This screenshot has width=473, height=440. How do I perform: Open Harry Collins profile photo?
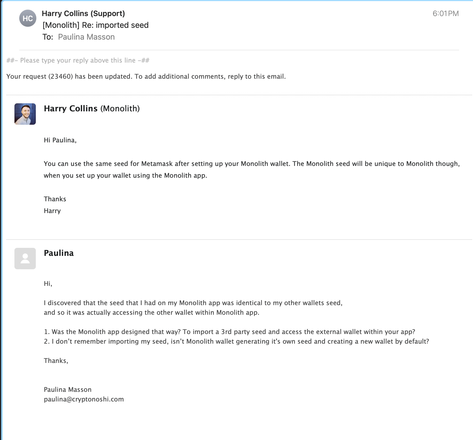[x=25, y=114]
